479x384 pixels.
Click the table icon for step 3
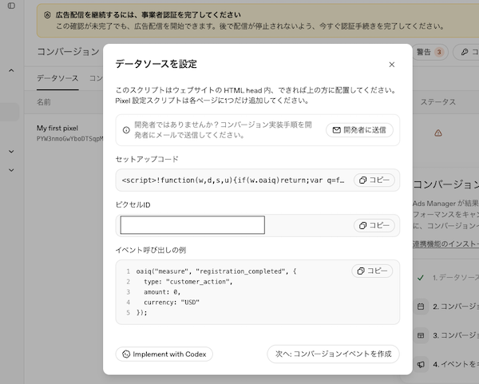pos(421,335)
